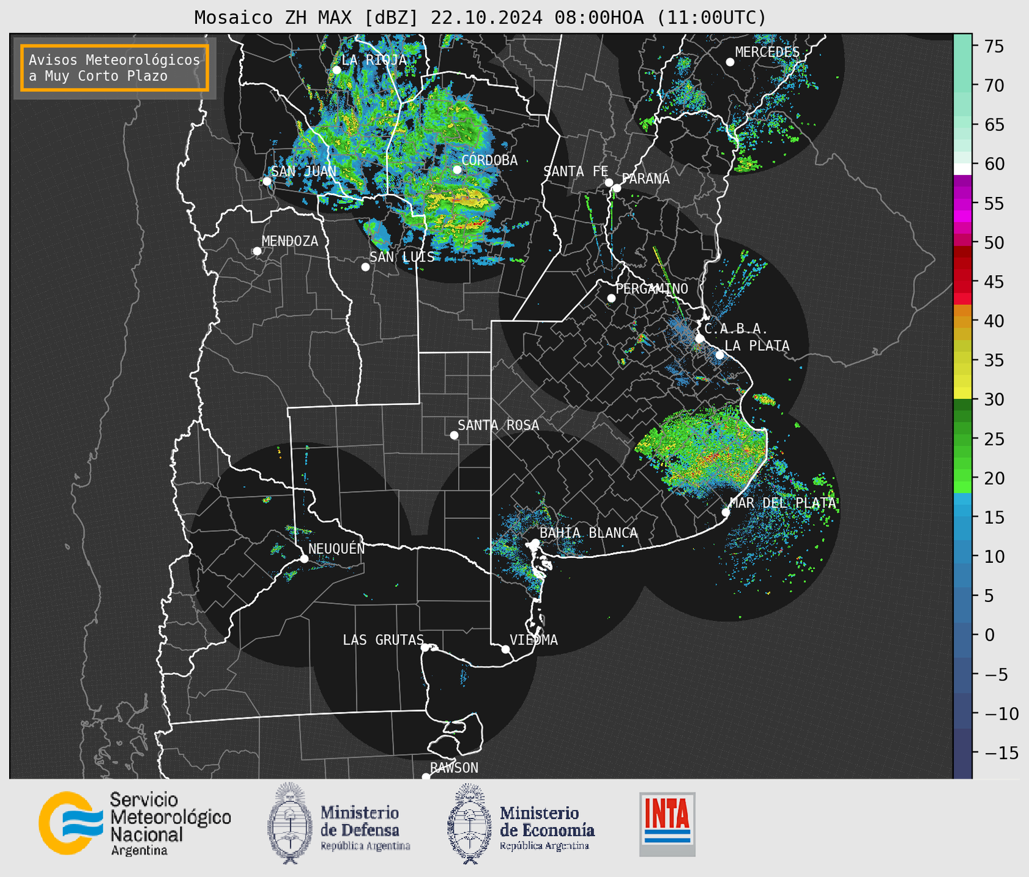Select the La Rioja city marker
The image size is (1029, 877).
337,70
